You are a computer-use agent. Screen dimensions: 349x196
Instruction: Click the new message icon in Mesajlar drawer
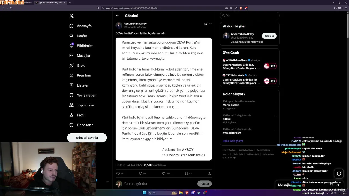pyautogui.click(x=332, y=185)
